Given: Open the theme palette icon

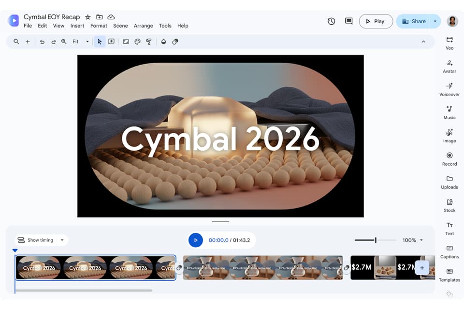Looking at the screenshot, I should tap(137, 42).
